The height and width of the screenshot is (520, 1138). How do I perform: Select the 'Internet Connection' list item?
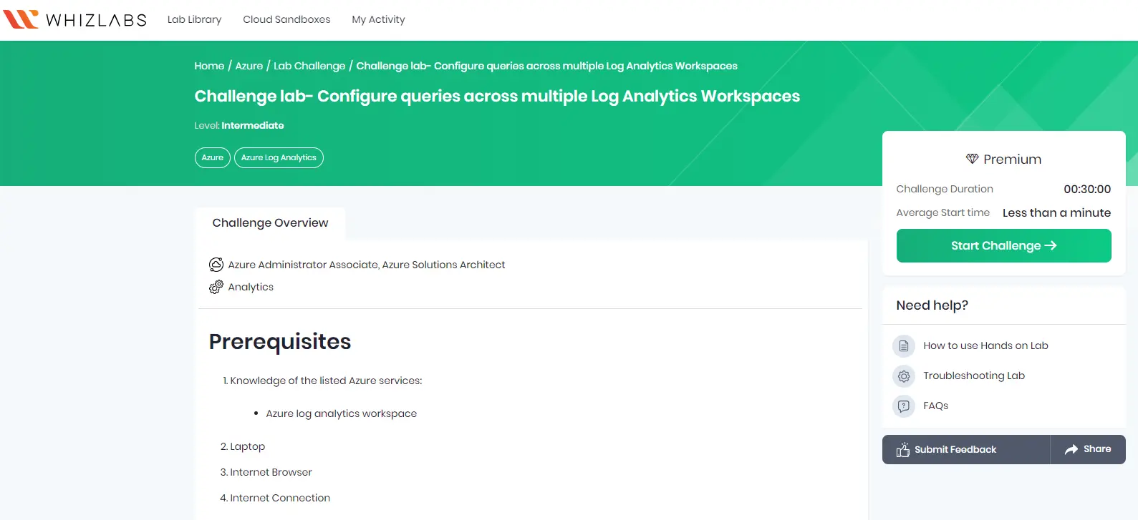[x=280, y=498]
